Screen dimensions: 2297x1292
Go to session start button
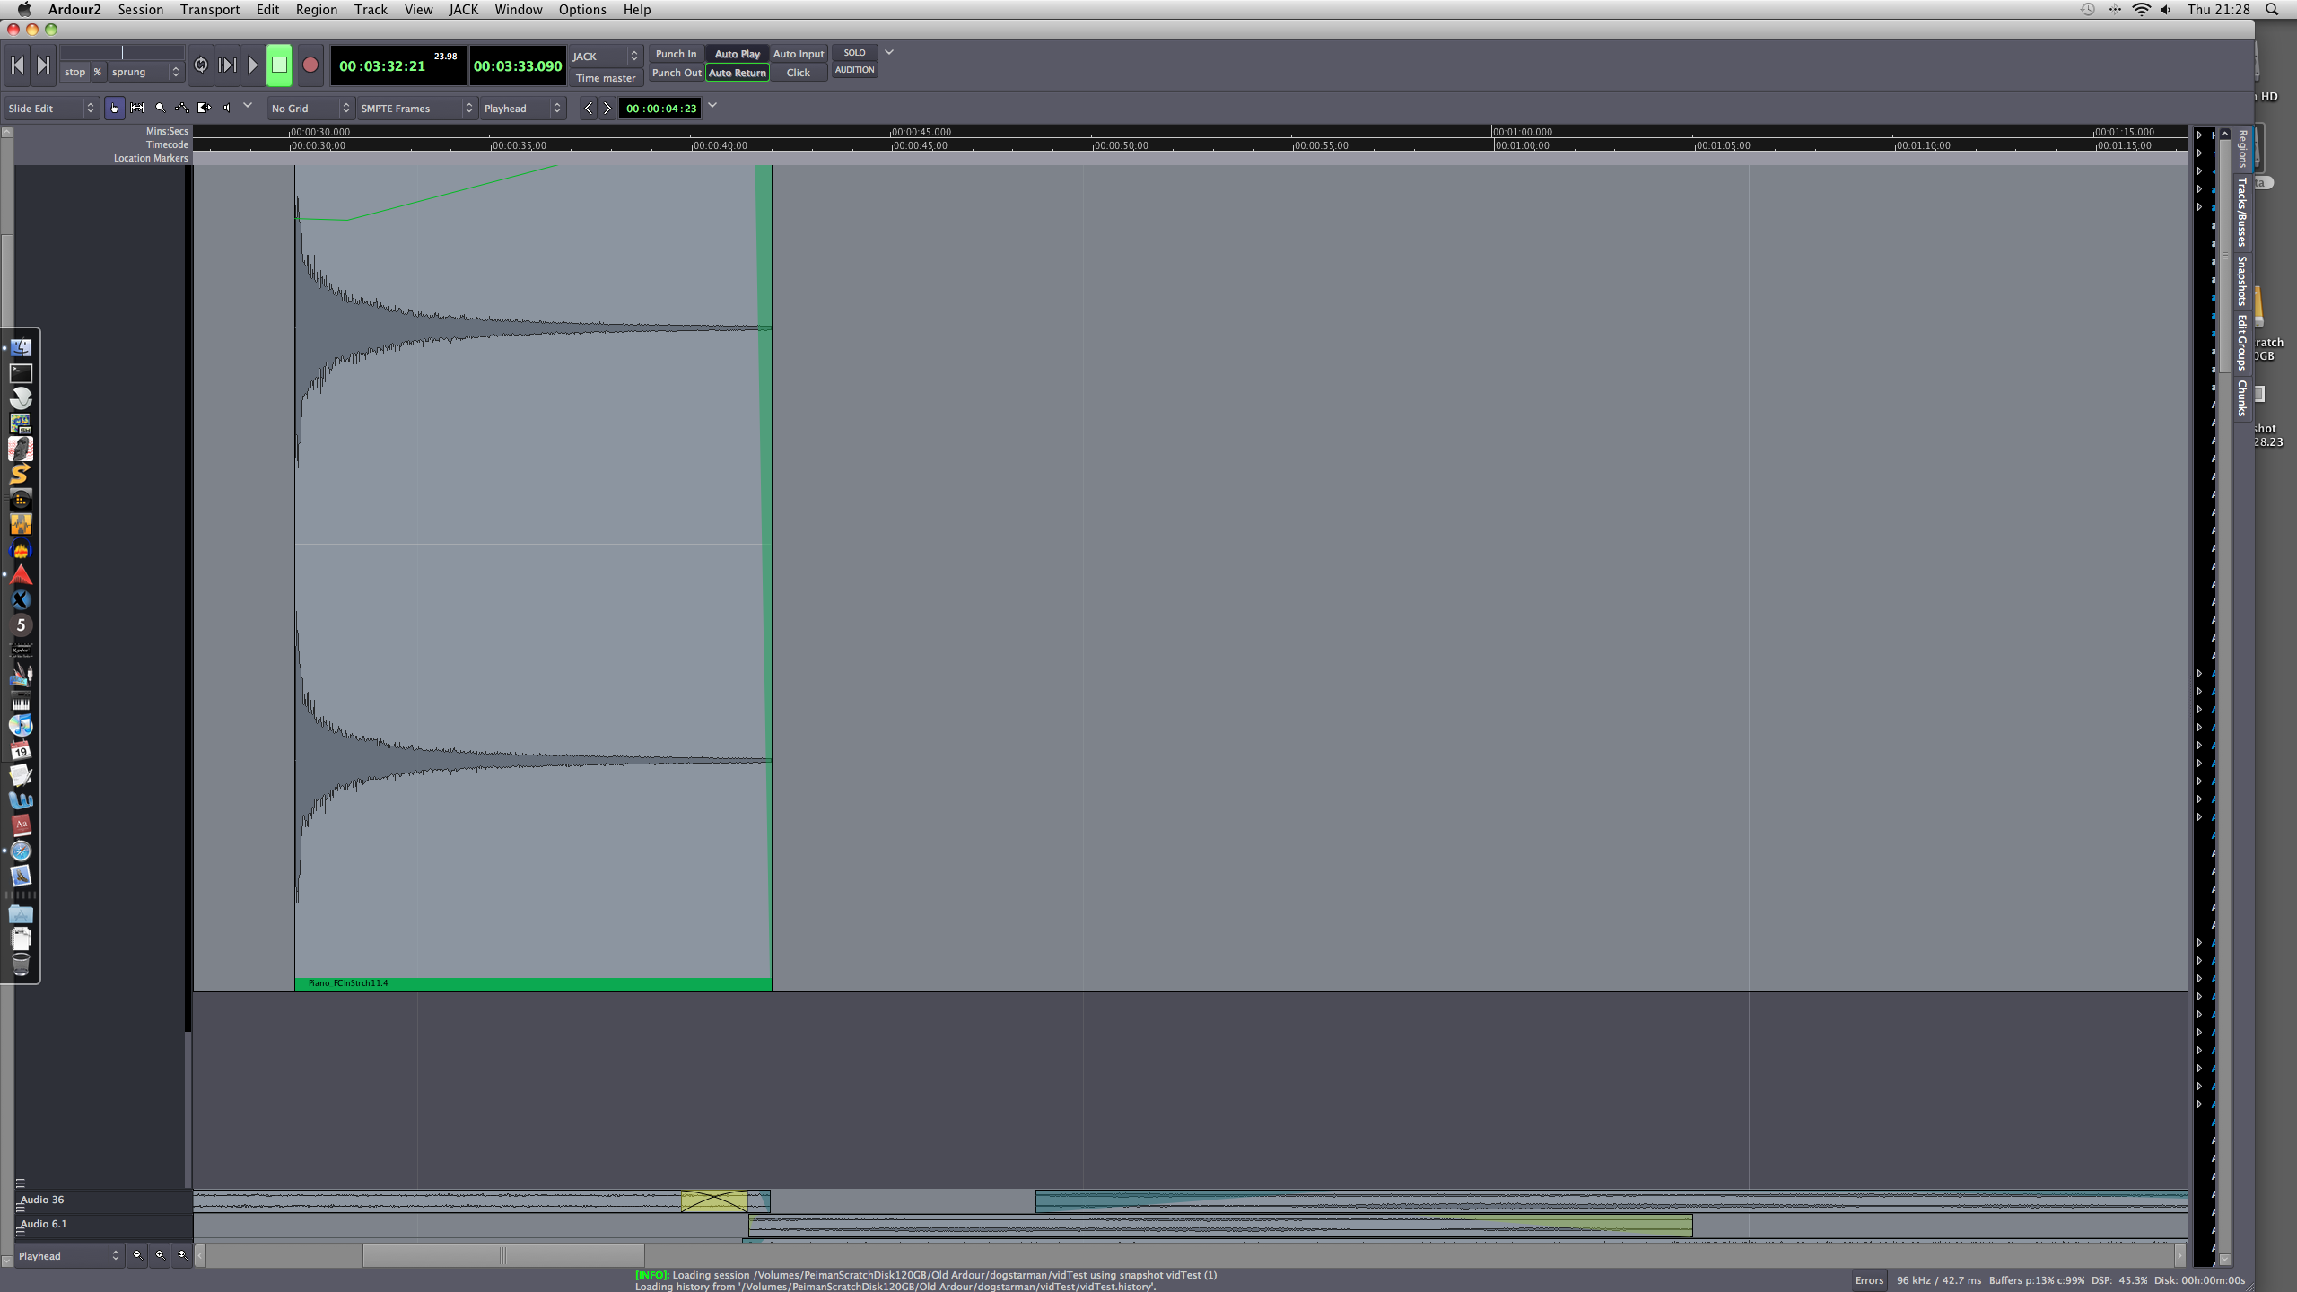coord(17,65)
